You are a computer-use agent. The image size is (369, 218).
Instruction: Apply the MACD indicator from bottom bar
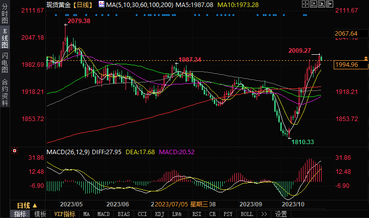[103, 214]
